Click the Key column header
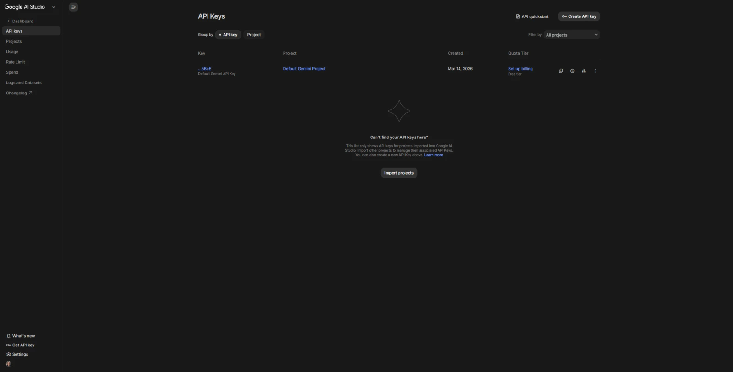This screenshot has height=372, width=733. [x=202, y=53]
